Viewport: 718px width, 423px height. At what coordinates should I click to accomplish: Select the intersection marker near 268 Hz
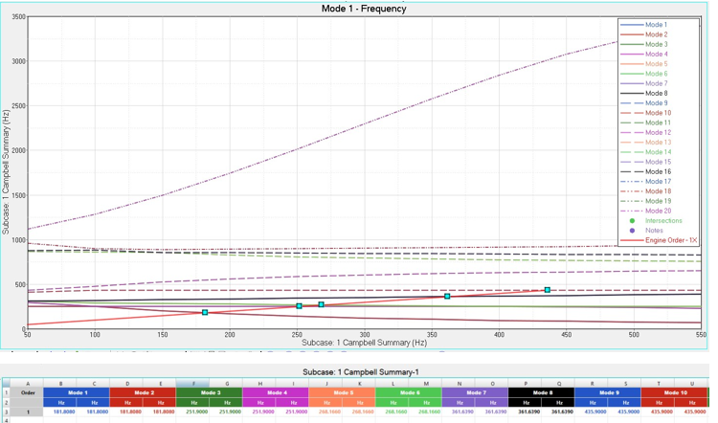point(322,305)
